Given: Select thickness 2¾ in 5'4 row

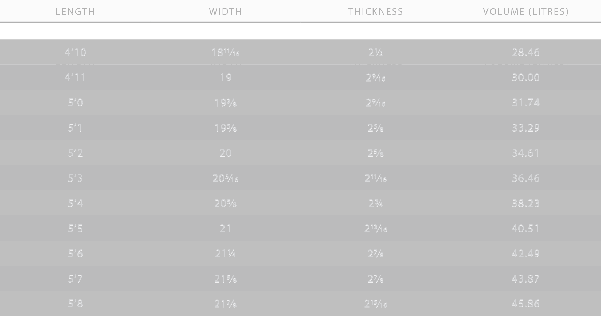Looking at the screenshot, I should tap(376, 203).
